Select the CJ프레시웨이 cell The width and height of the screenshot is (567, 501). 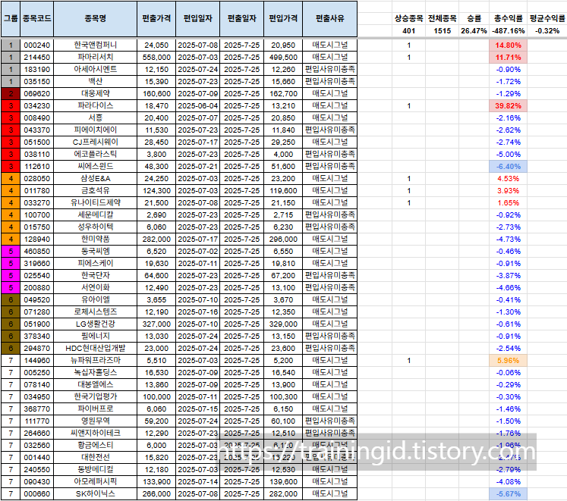96,142
